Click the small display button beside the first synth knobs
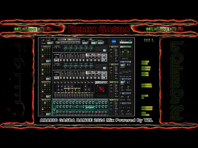Viewport: 198px width, 148px height. click(x=104, y=51)
